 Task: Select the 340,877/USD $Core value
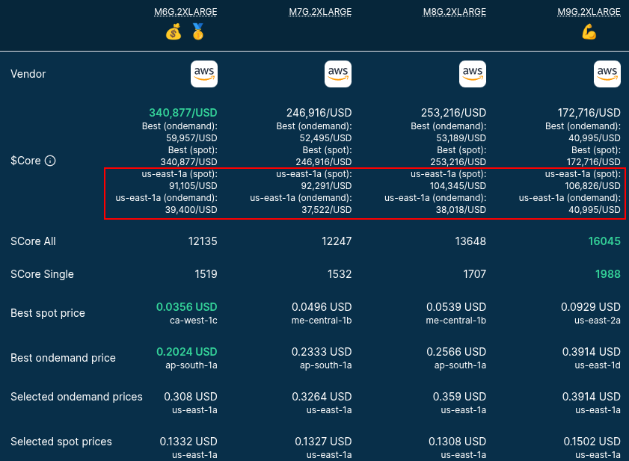[183, 113]
